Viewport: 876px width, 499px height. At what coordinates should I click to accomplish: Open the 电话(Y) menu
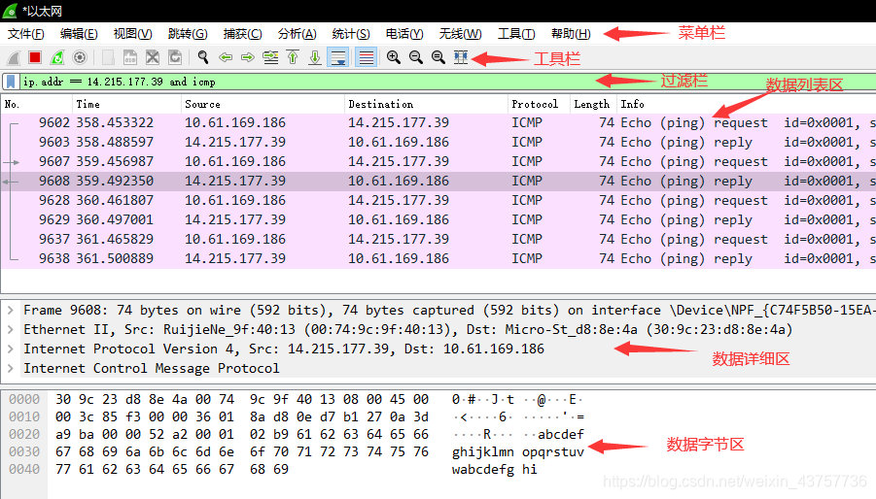404,34
